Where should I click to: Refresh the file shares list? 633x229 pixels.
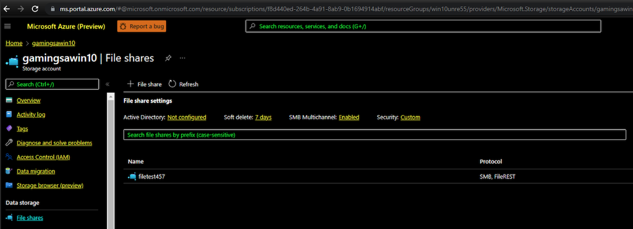(183, 84)
